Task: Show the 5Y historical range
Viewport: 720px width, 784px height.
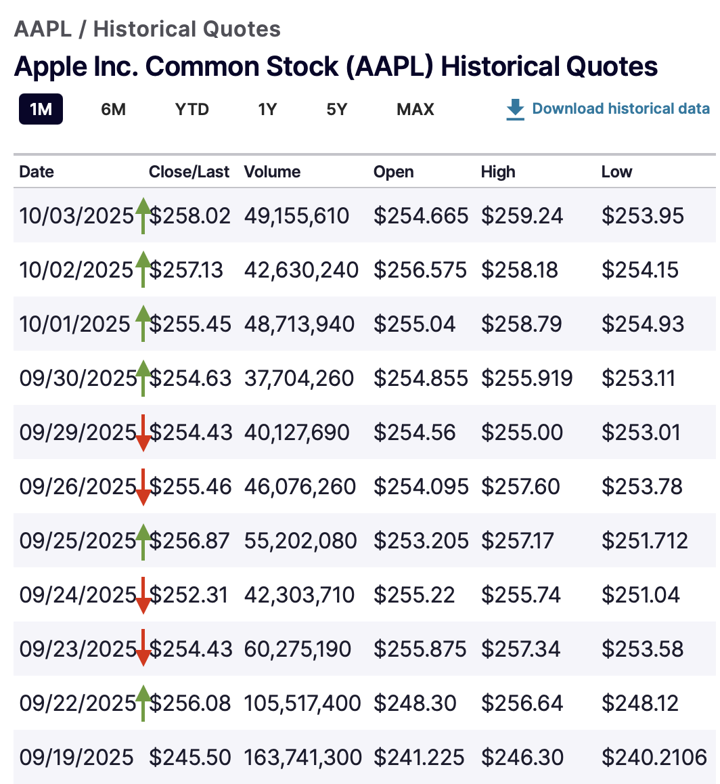Action: (x=336, y=110)
